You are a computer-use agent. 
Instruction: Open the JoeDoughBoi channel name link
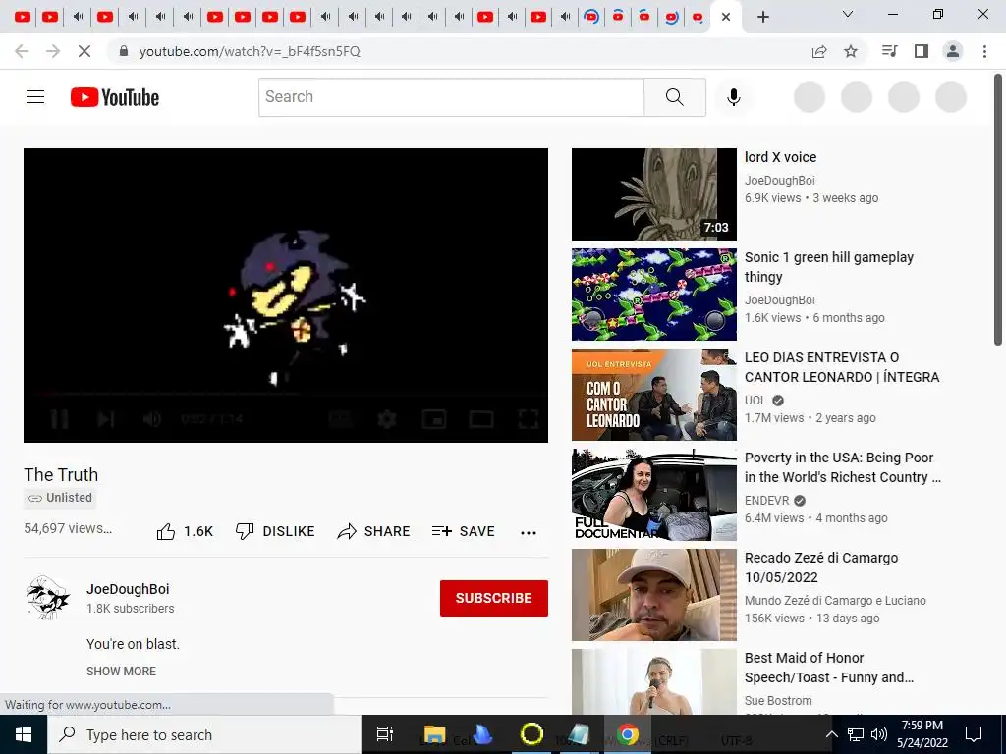pyautogui.click(x=128, y=589)
